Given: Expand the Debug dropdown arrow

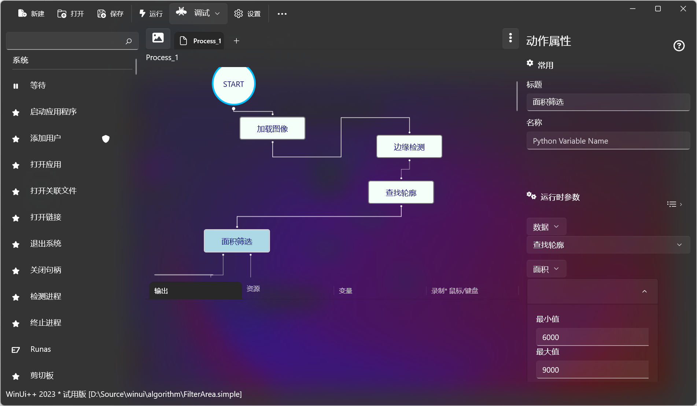Looking at the screenshot, I should 217,14.
